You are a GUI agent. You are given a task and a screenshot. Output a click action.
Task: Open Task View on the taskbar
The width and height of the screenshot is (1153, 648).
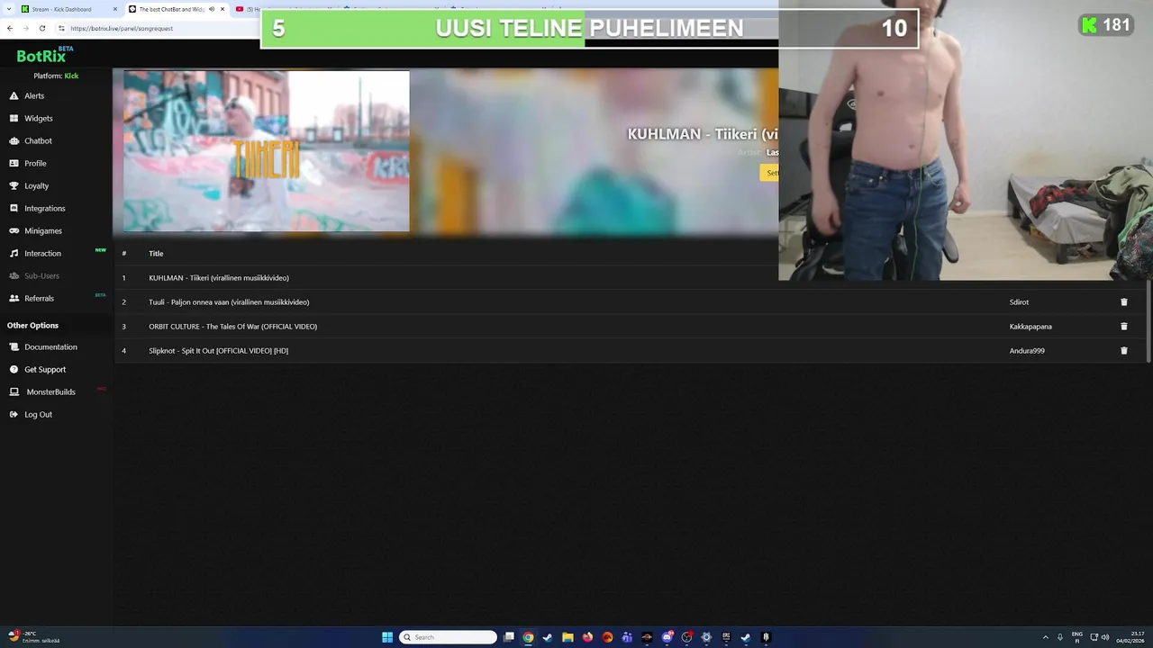tap(509, 637)
